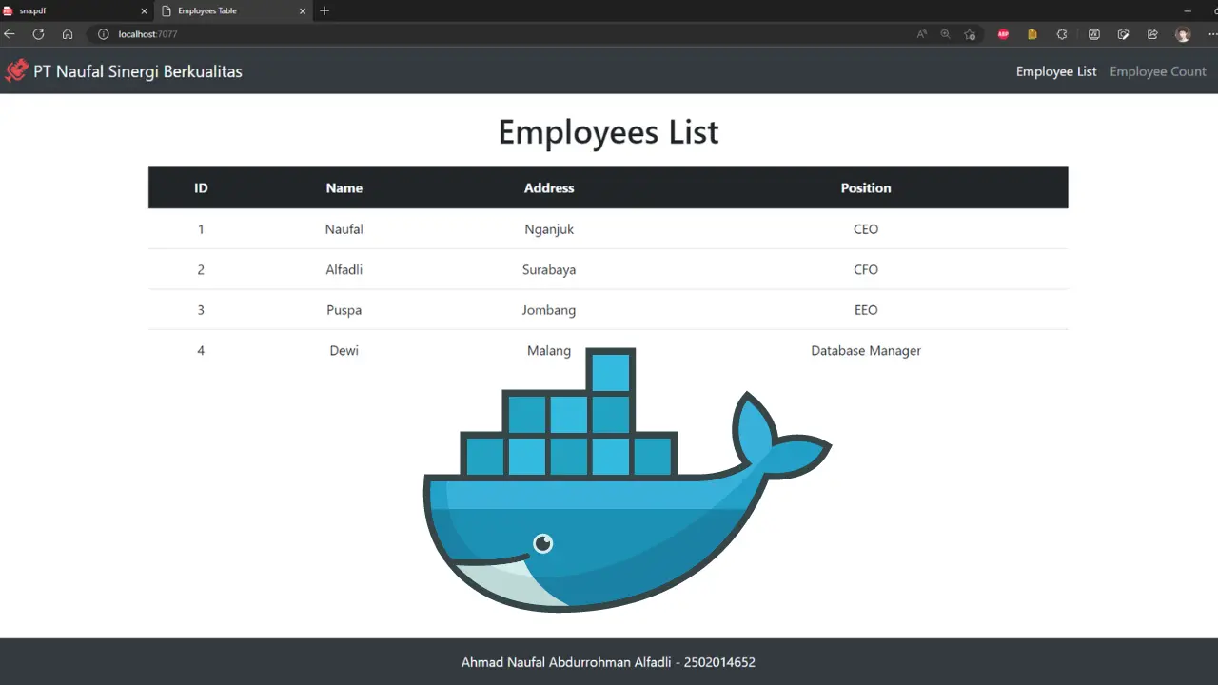
Task: Click the Name column header
Action: click(x=344, y=188)
